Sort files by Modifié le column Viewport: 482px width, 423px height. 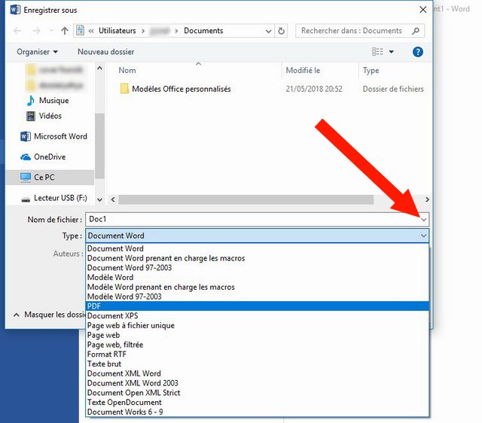coord(303,70)
